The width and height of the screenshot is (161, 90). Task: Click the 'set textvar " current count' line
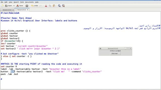point(24,46)
